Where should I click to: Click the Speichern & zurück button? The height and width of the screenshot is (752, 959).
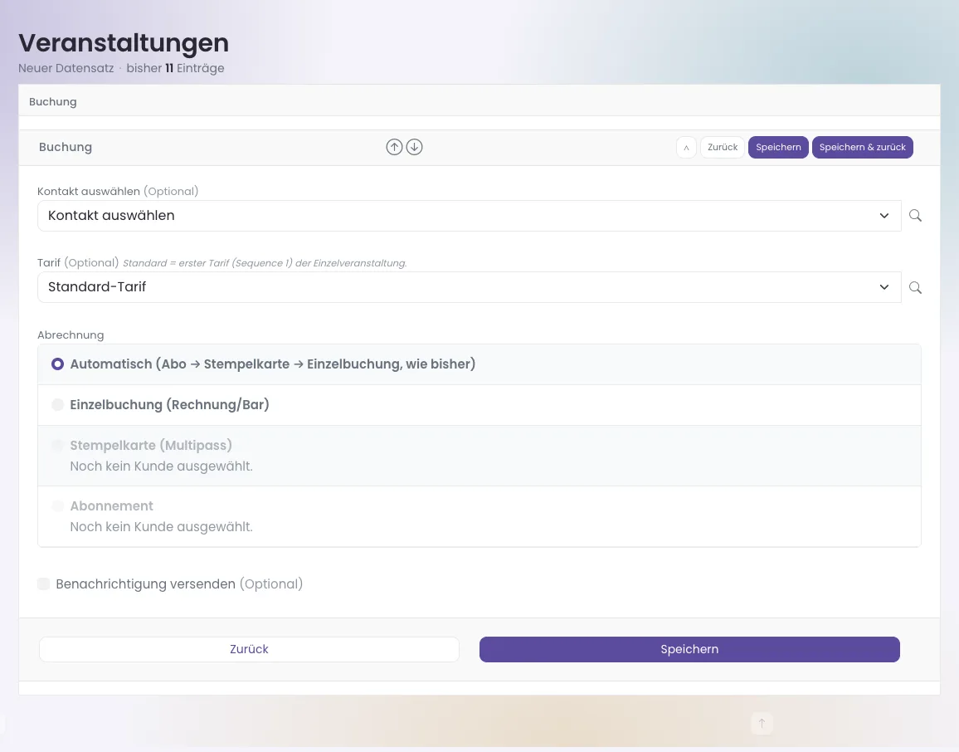click(863, 148)
